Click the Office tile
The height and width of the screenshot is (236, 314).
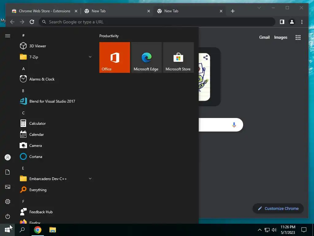(x=115, y=57)
